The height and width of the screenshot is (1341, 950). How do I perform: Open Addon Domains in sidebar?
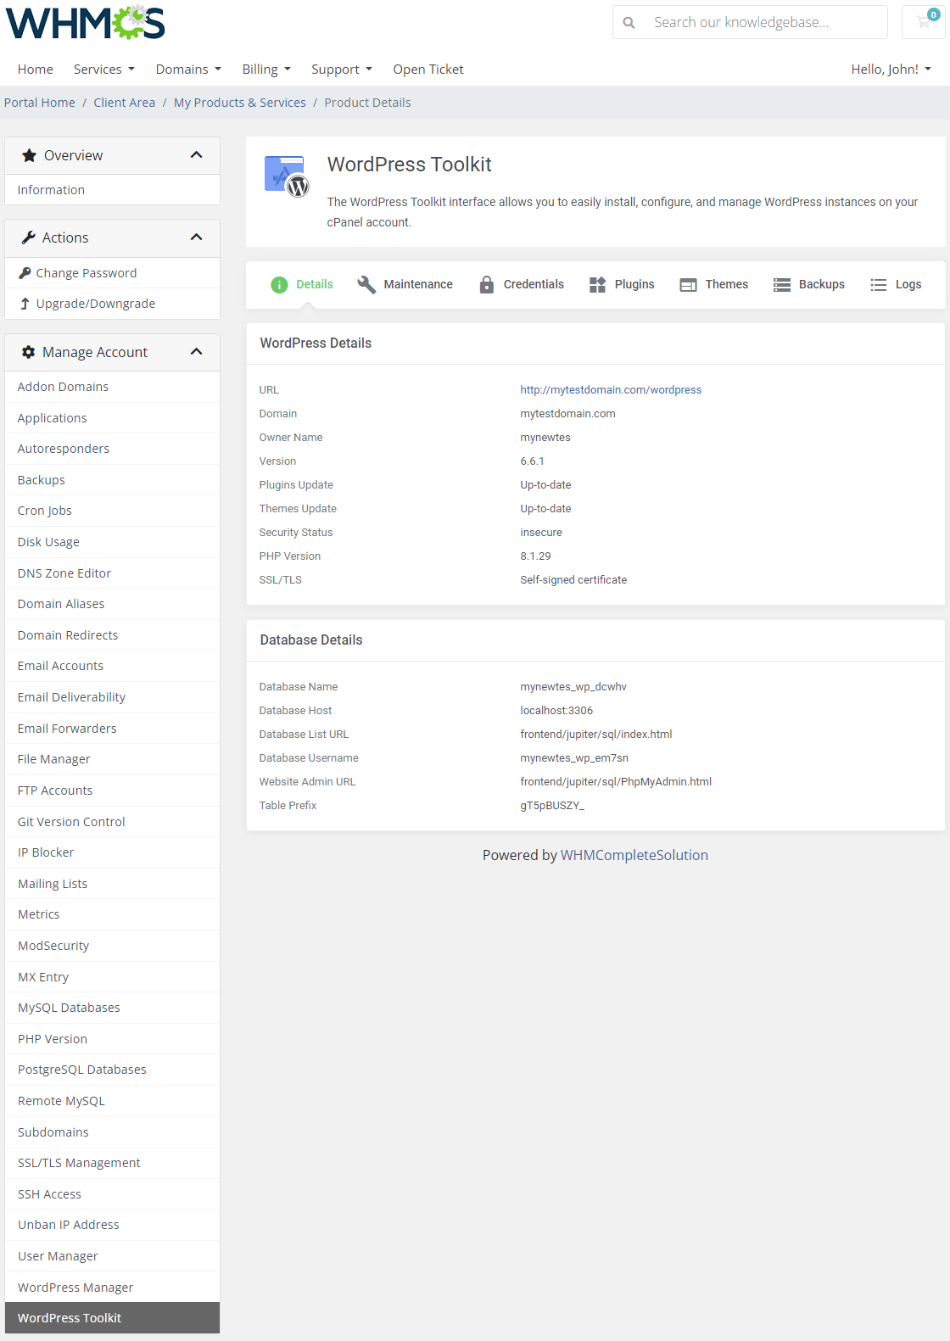112,387
